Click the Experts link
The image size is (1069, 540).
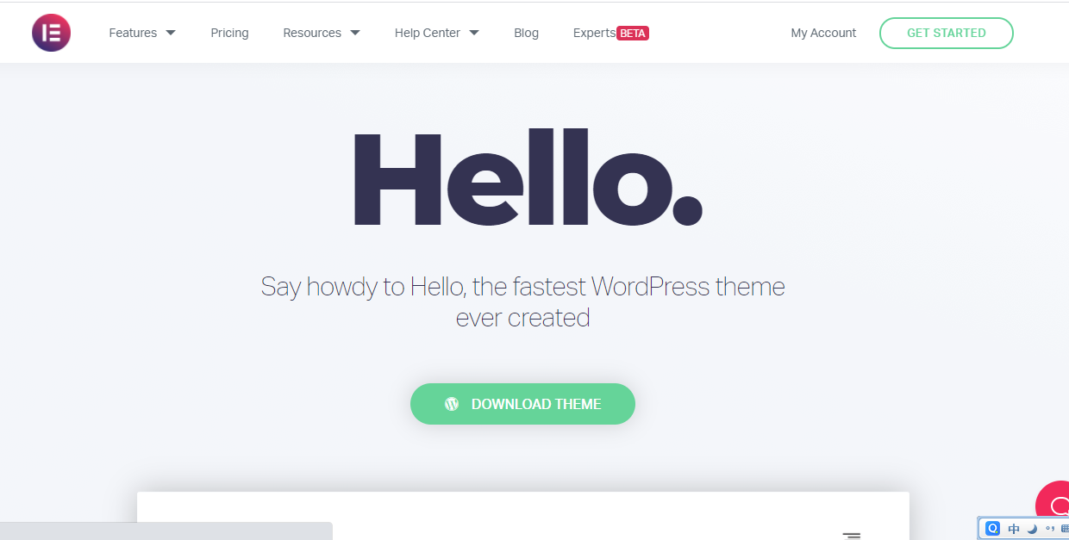point(594,33)
